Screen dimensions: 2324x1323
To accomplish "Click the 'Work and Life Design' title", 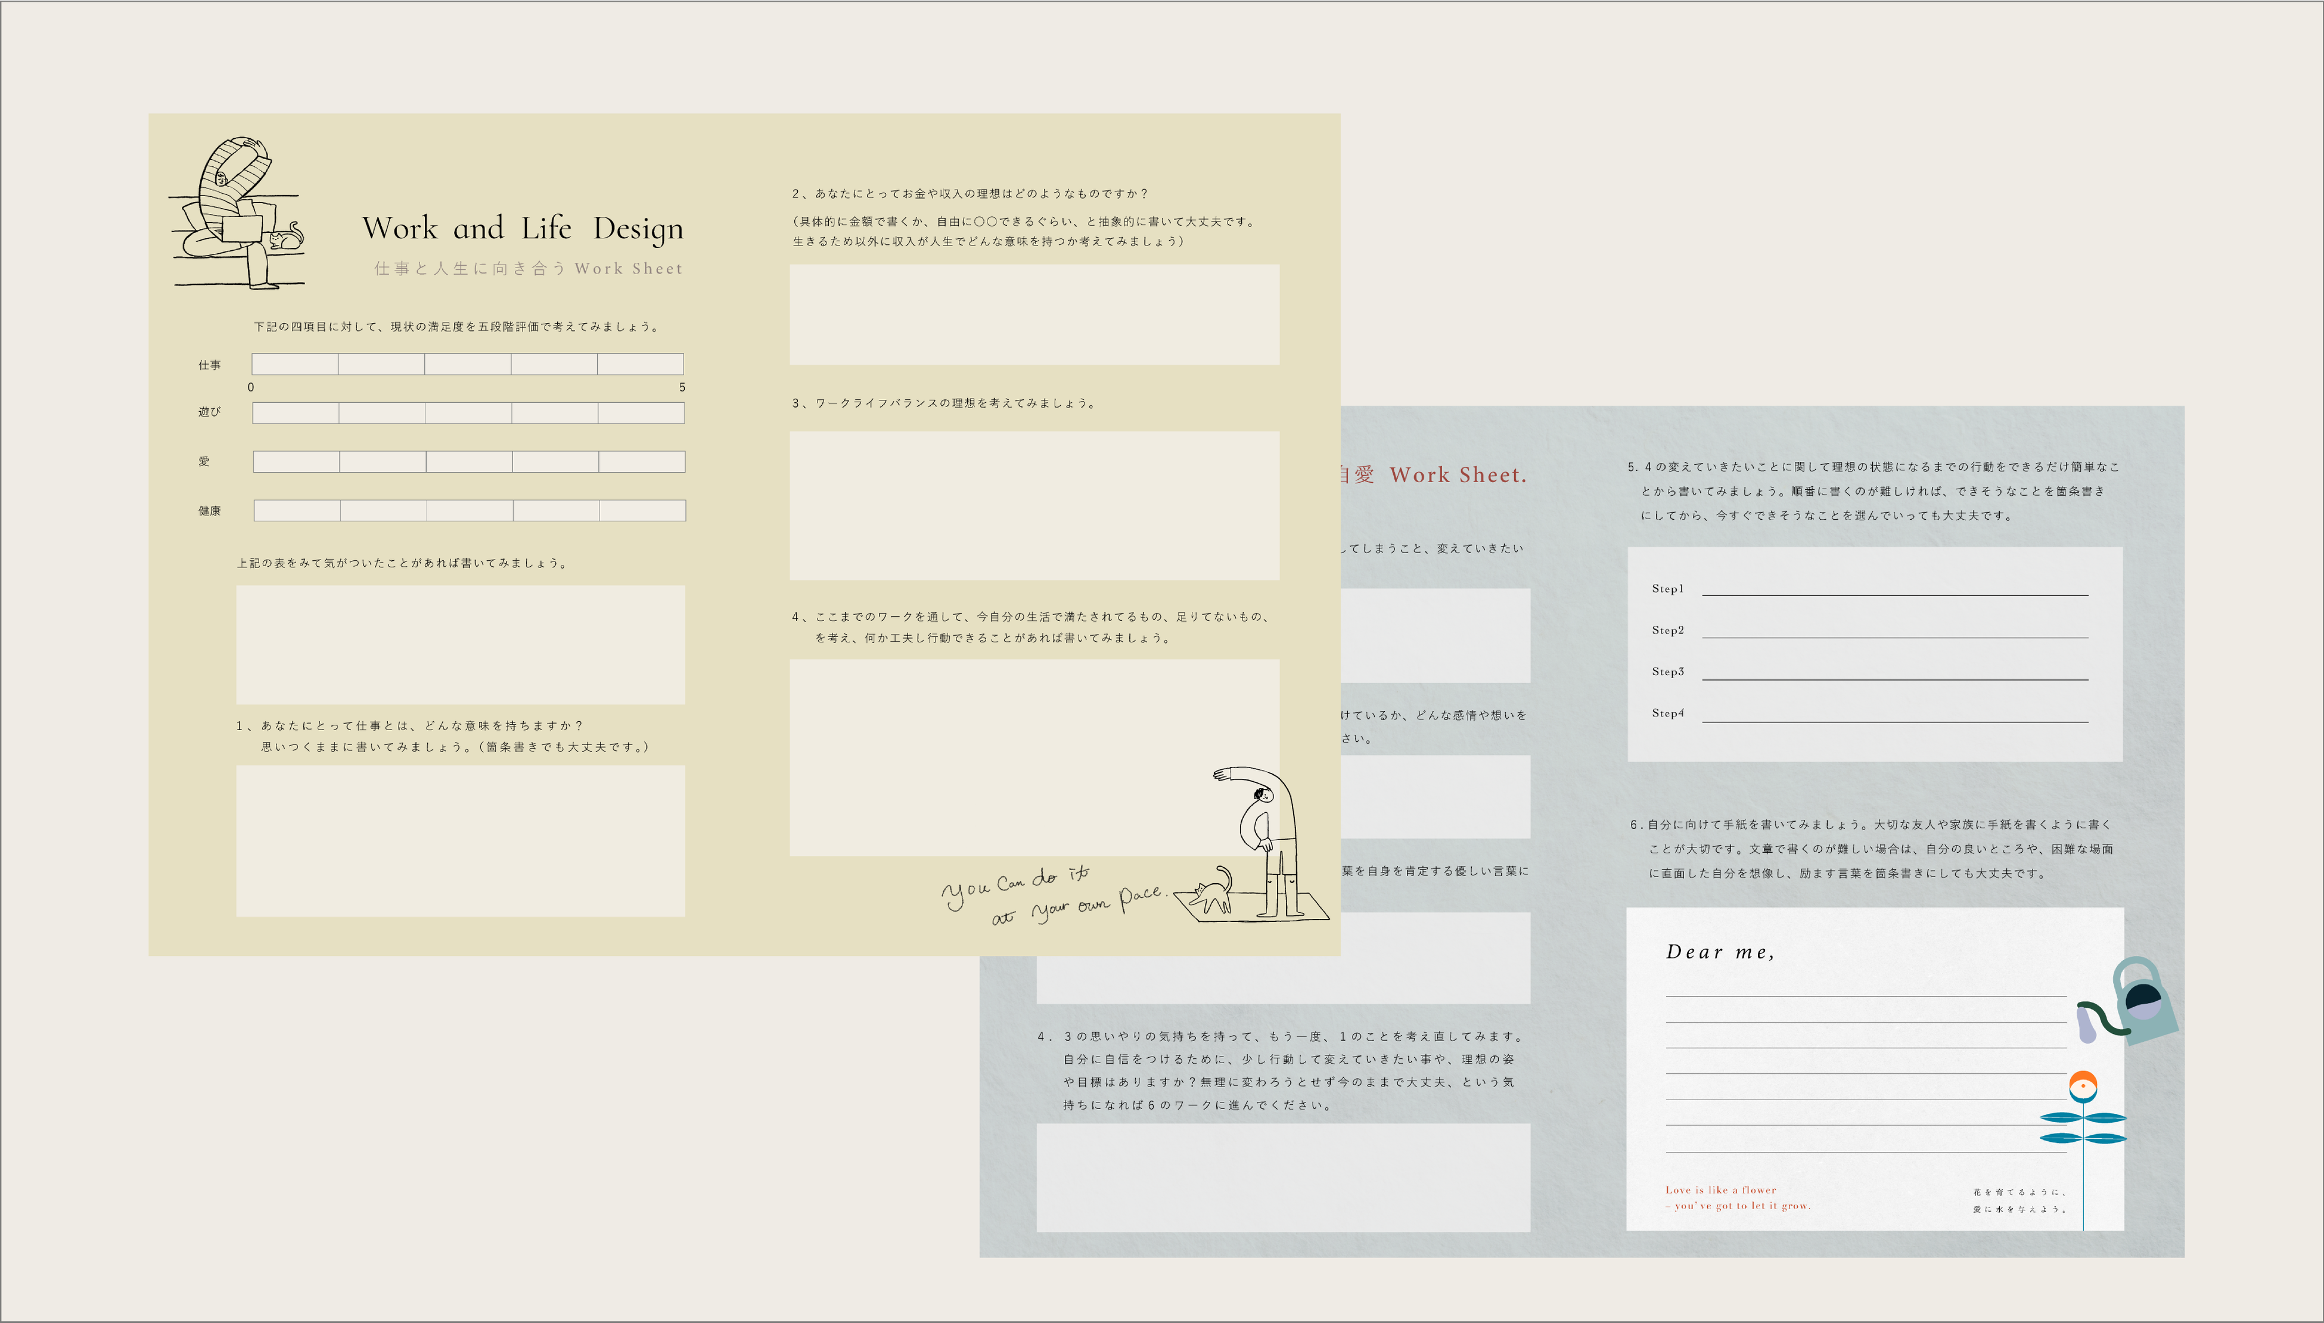I will click(523, 228).
